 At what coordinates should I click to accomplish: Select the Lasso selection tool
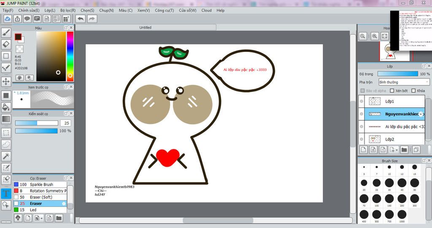coord(6,144)
